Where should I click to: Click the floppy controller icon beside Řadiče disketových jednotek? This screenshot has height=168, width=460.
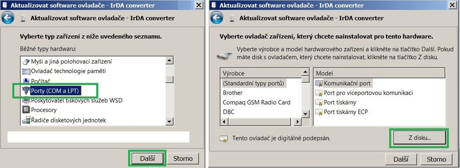point(26,120)
